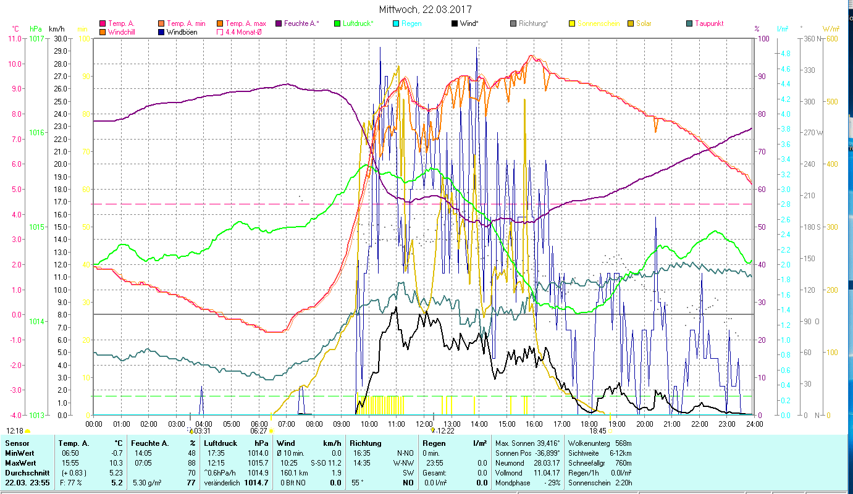Click the 'Sonnenschein 2:20h' summary entry
The height and width of the screenshot is (494, 853).
point(599,483)
